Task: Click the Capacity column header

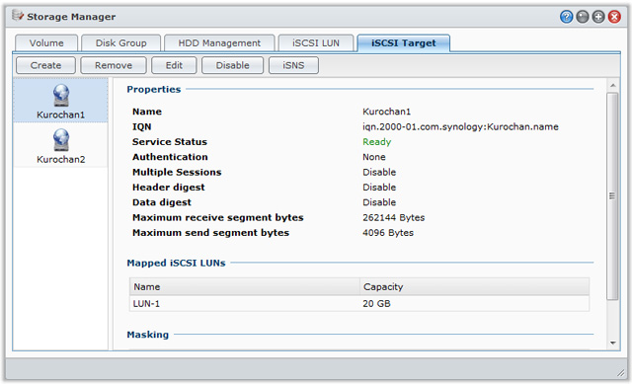Action: click(x=474, y=287)
